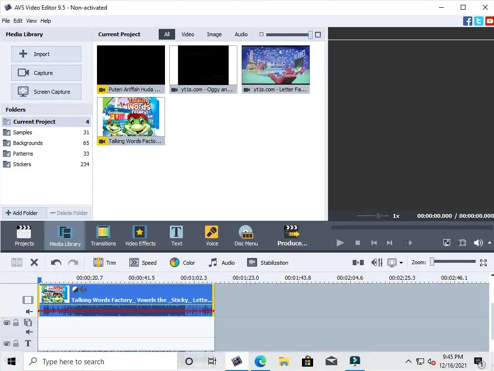494x371 pixels.
Task: Select the Stickers folder
Action: [46, 164]
